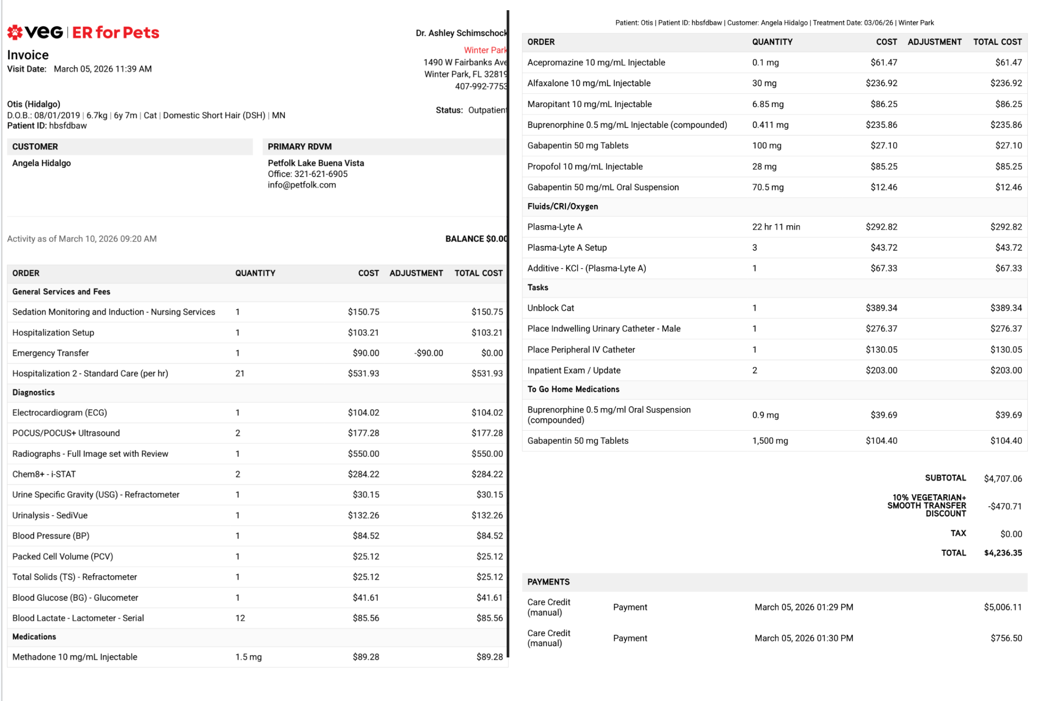The width and height of the screenshot is (1042, 701).
Task: Click the Fluids/CRI/Oxygen section header
Action: (562, 207)
